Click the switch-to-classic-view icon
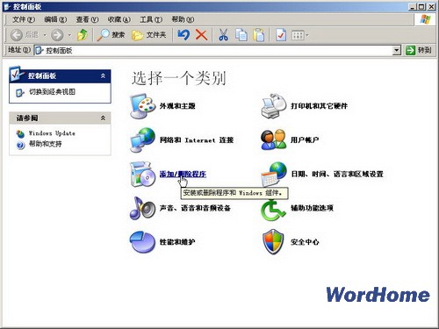The image size is (439, 329). [x=20, y=93]
